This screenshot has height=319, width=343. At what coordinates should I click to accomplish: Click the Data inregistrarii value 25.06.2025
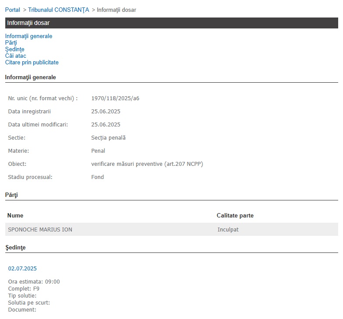(x=106, y=112)
